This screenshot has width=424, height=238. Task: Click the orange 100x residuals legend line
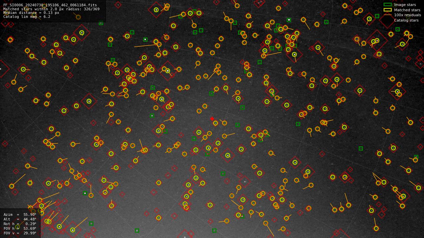pyautogui.click(x=388, y=15)
